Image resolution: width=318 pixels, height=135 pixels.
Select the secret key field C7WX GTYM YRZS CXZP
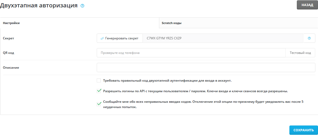(223, 38)
